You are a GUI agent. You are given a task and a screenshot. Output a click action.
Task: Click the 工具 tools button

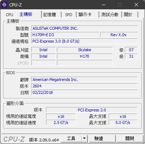pyautogui.click(x=71, y=139)
